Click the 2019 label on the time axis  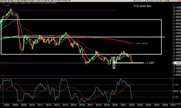pos(107,105)
